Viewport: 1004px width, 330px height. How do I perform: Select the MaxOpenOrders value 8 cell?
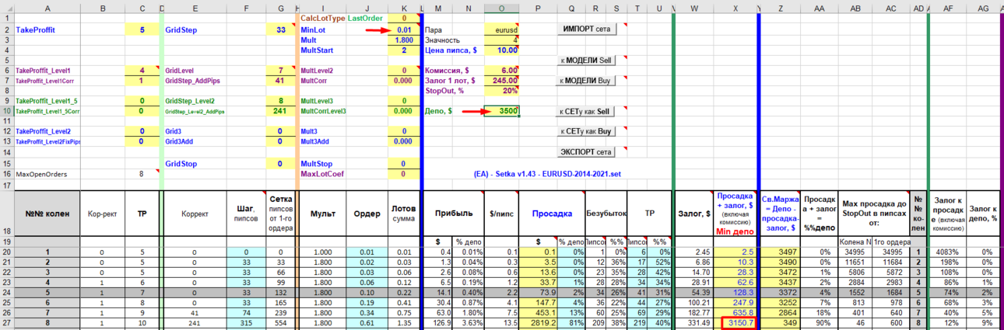141,174
